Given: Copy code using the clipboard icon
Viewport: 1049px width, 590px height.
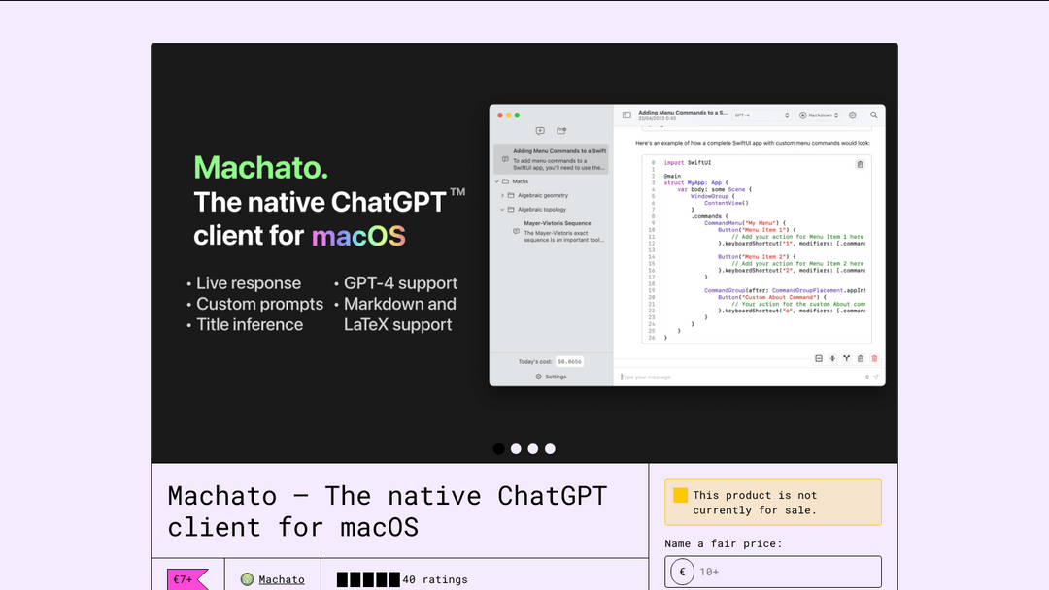Looking at the screenshot, I should pos(860,164).
